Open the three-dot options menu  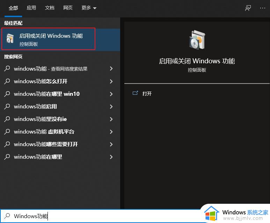pyautogui.click(x=263, y=8)
